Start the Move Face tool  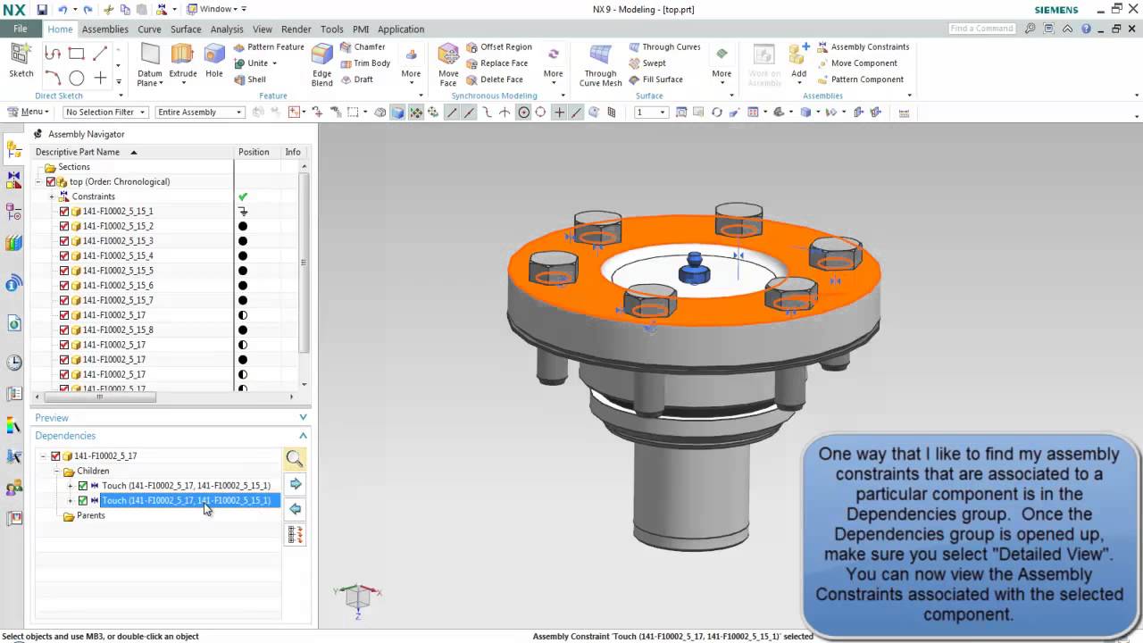(448, 64)
